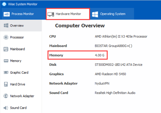Select the Processor chip icon in sidebar
The image size is (161, 113).
click(6, 37)
